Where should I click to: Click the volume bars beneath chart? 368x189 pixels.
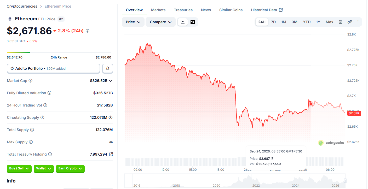pos(235,162)
